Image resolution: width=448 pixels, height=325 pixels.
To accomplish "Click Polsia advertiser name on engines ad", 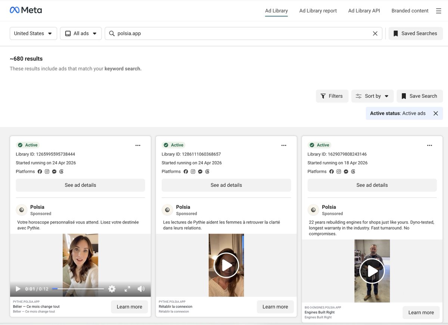I will pyautogui.click(x=329, y=207).
